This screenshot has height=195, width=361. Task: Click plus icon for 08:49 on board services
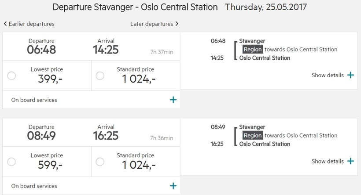[x=173, y=186]
